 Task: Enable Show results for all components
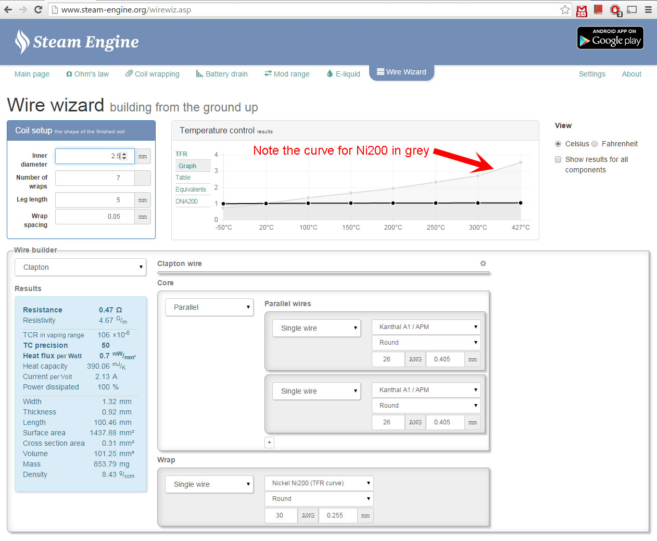(x=558, y=159)
